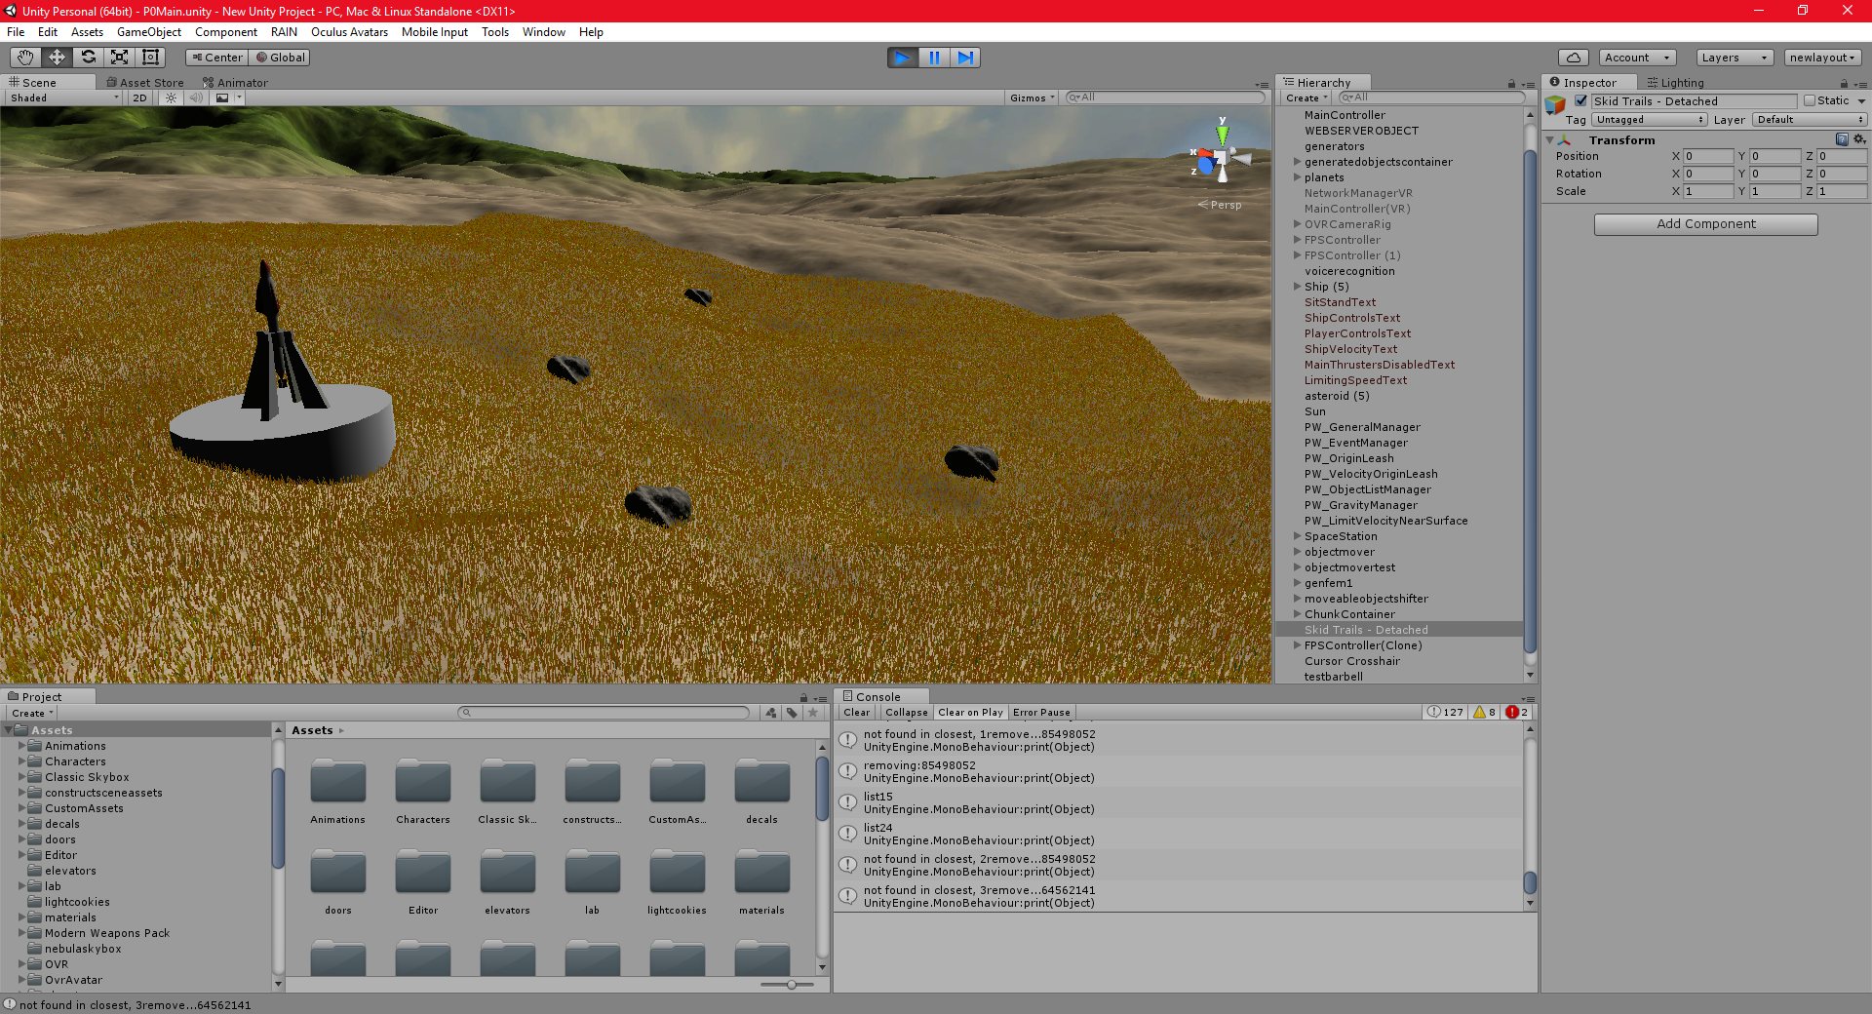The width and height of the screenshot is (1872, 1014).
Task: Open the Layer Default dropdown
Action: coord(1810,120)
